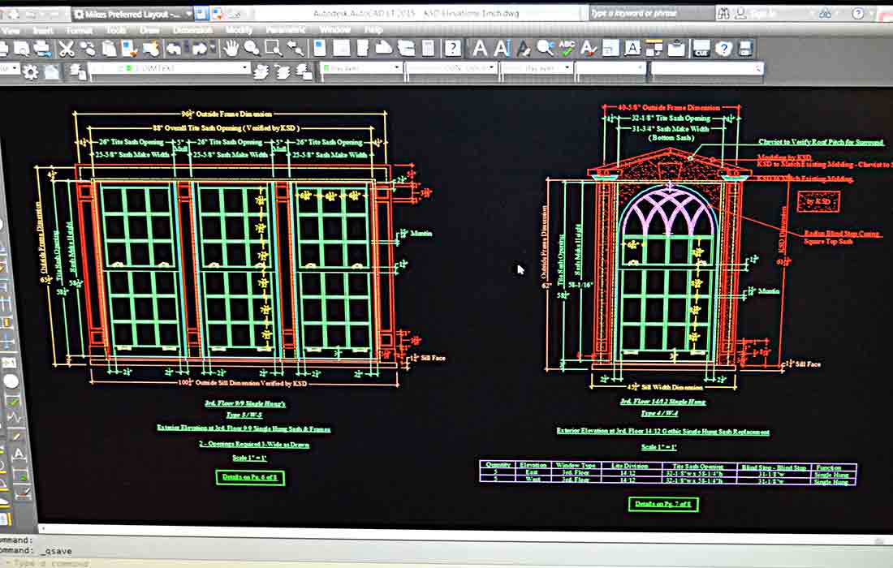Click the Plot Preview icon

22,49
